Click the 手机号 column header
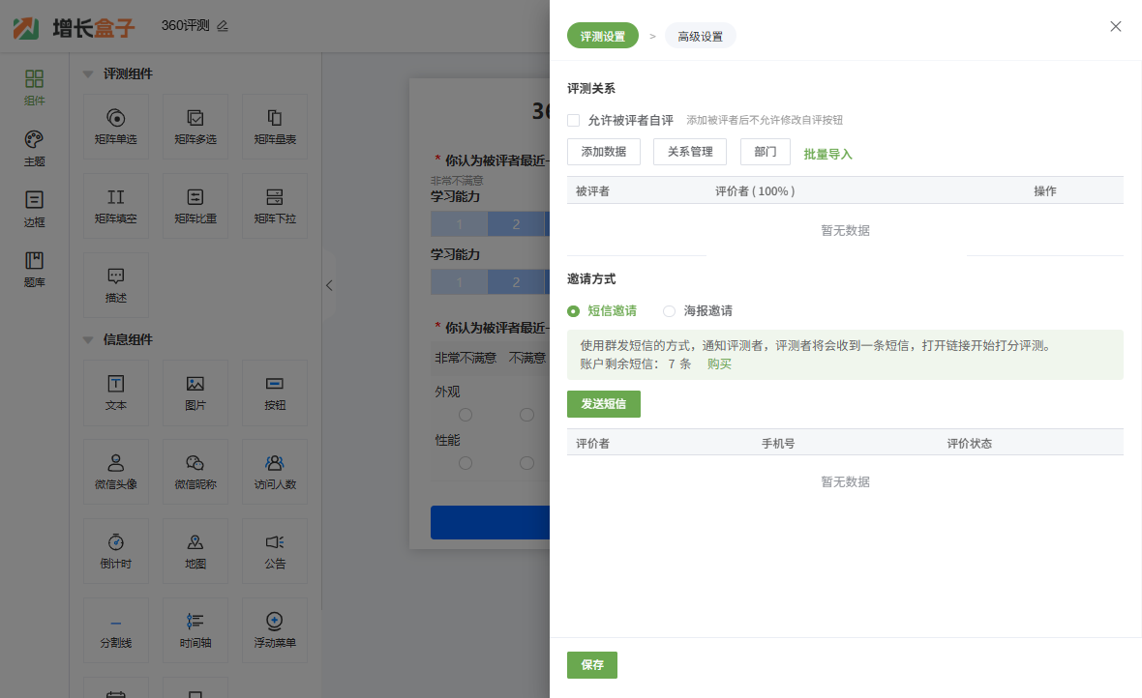This screenshot has width=1142, height=698. (778, 443)
